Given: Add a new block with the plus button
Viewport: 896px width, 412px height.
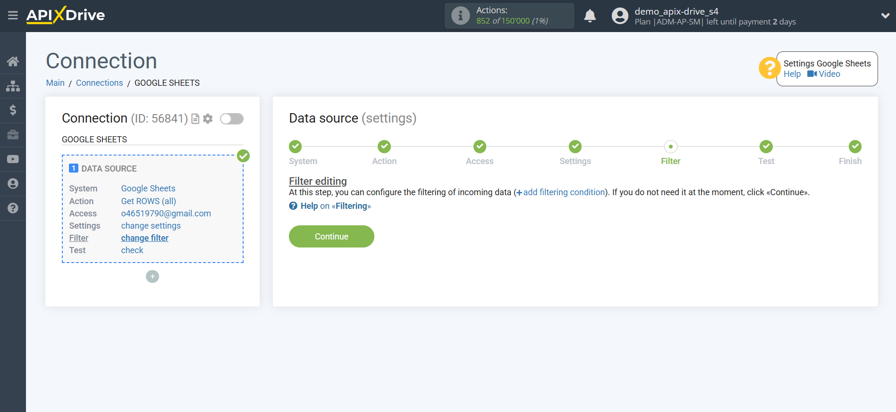Looking at the screenshot, I should [152, 276].
